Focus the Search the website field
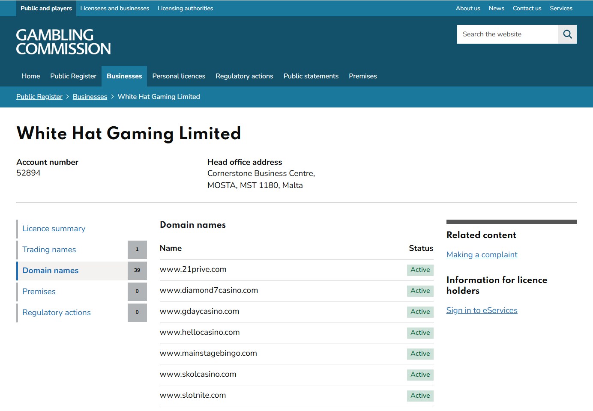This screenshot has width=593, height=411. [x=507, y=34]
